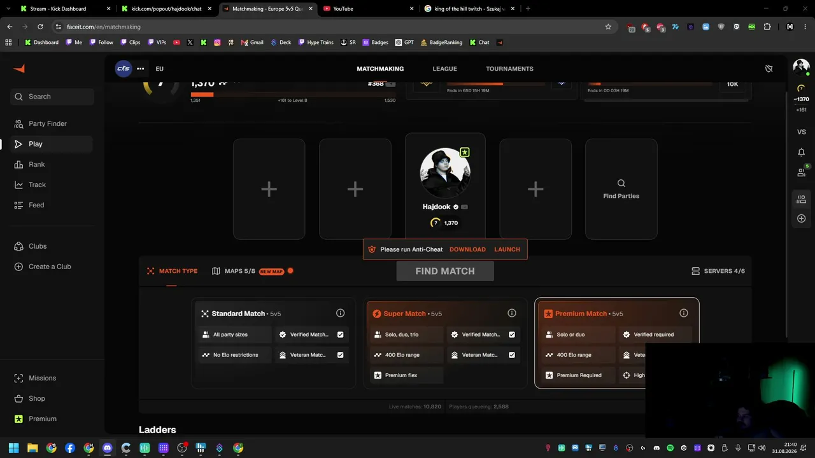Add a player to the first party slot
The width and height of the screenshot is (815, 458).
tap(269, 189)
